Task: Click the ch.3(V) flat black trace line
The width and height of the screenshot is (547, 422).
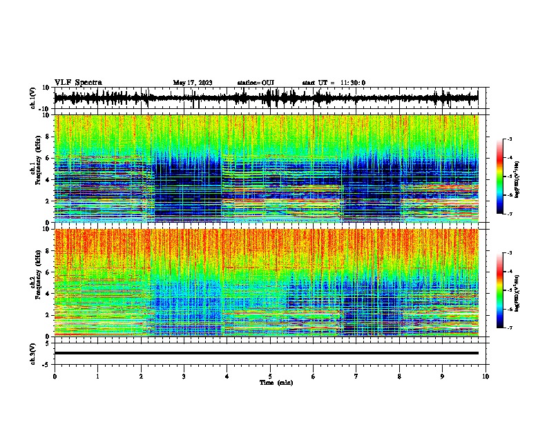Action: pyautogui.click(x=266, y=353)
